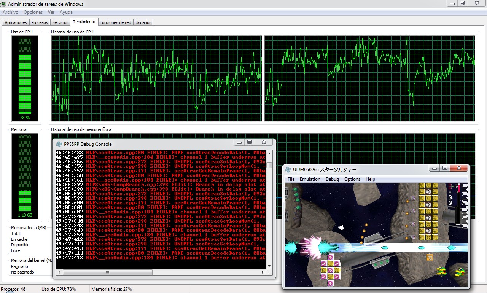Click the Debug Console vertical scrollbar thumb
This screenshot has height=293, width=487.
click(x=269, y=165)
